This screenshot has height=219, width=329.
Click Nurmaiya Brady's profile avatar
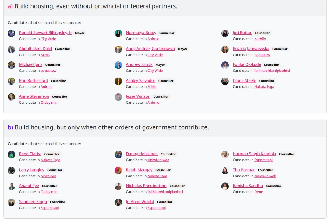(118, 33)
